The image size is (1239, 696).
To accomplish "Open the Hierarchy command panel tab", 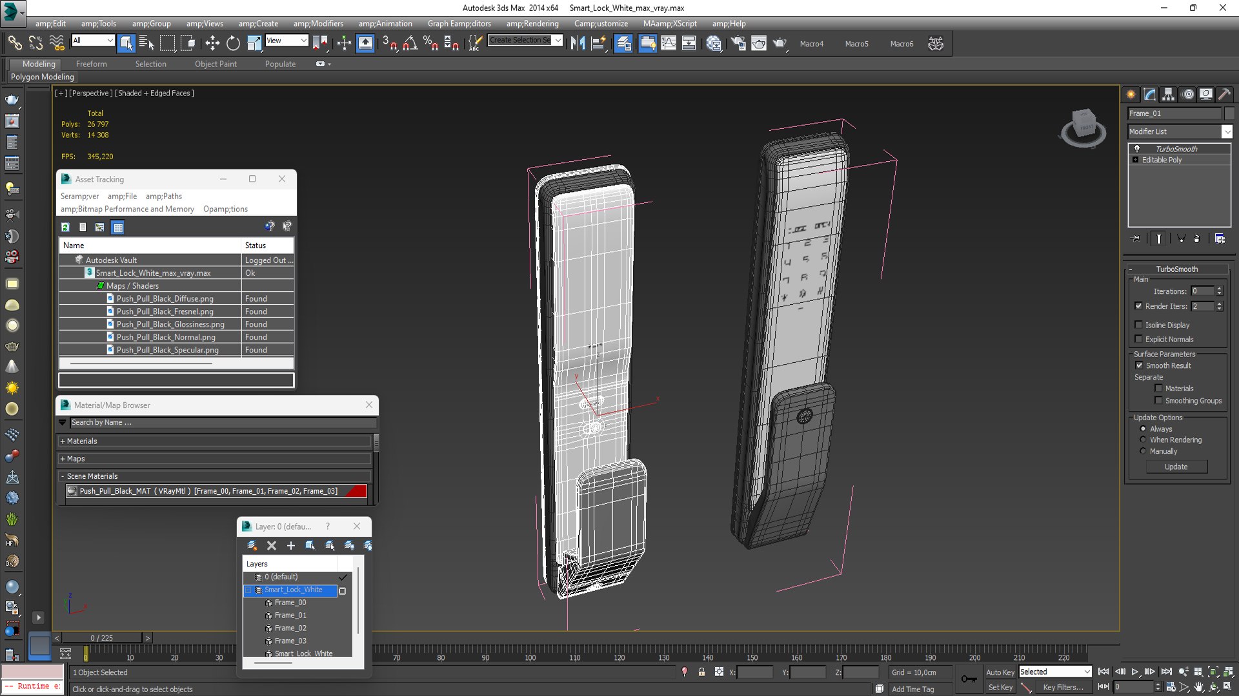I will click(1168, 94).
